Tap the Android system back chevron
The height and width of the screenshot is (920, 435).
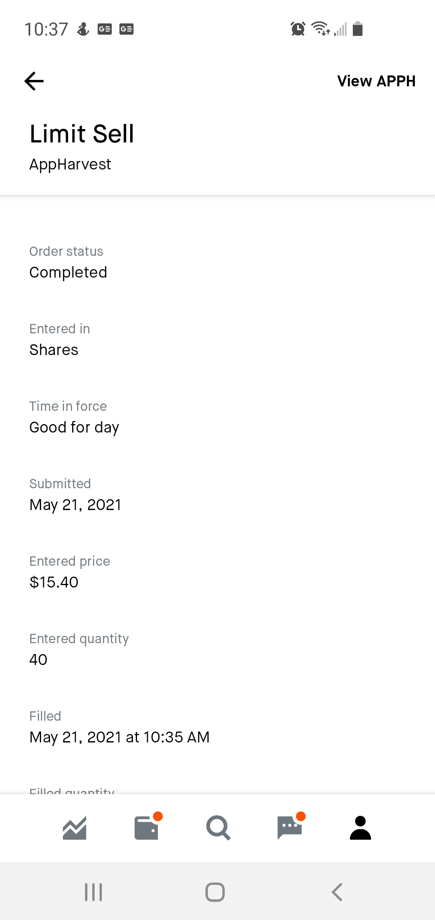(x=337, y=892)
